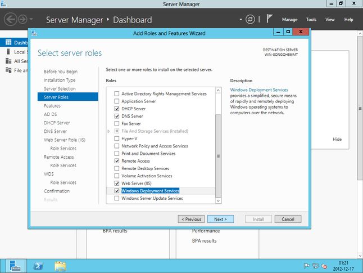Click Performance under dashboard tile
Viewport: 363px width, 273px height.
[206, 231]
